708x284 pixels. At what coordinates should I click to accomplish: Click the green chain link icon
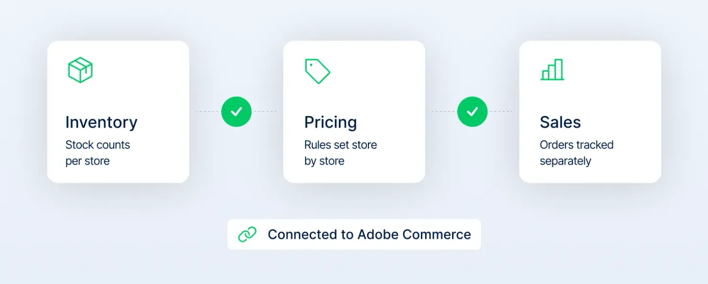pyautogui.click(x=247, y=234)
